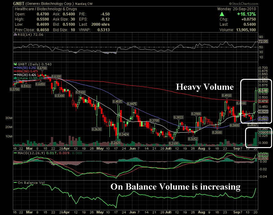The height and width of the screenshot is (215, 273).
Task: Click the Ask Size value 30
Action: [73, 19]
